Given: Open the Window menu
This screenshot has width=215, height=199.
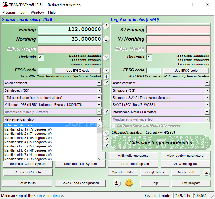Looking at the screenshot, I should pyautogui.click(x=37, y=12).
